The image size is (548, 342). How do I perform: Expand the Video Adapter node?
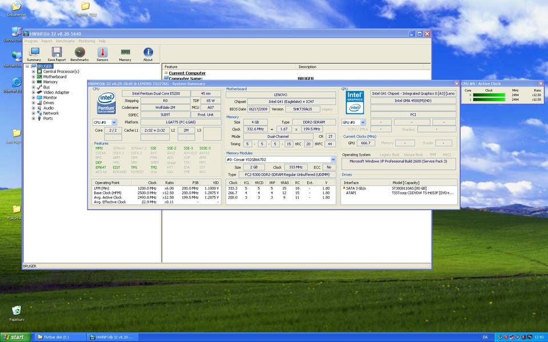[34, 92]
